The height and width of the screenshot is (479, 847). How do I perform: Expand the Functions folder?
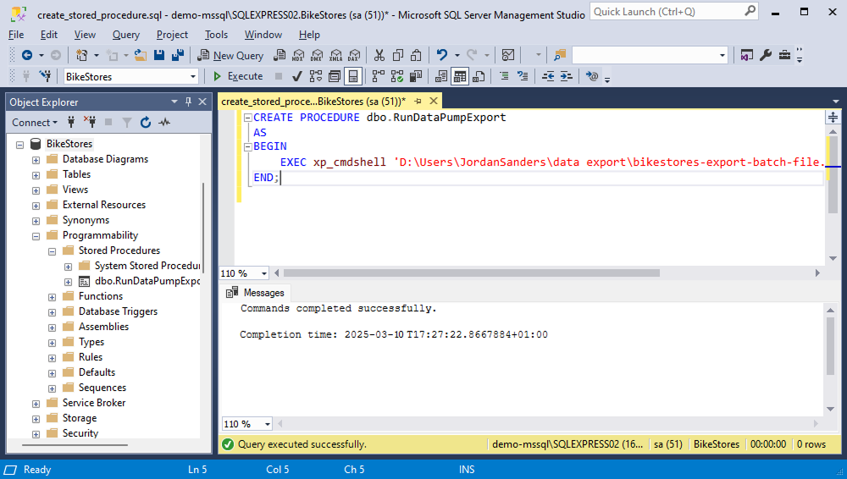(x=52, y=297)
